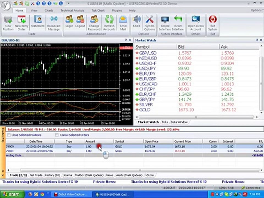
Task: Open New Position dialog
Action: tap(8, 23)
